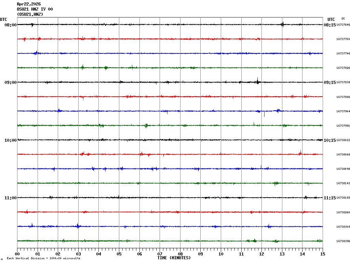
Task: Click the 05 minute tick on time axis
Action: pyautogui.click(x=119, y=254)
